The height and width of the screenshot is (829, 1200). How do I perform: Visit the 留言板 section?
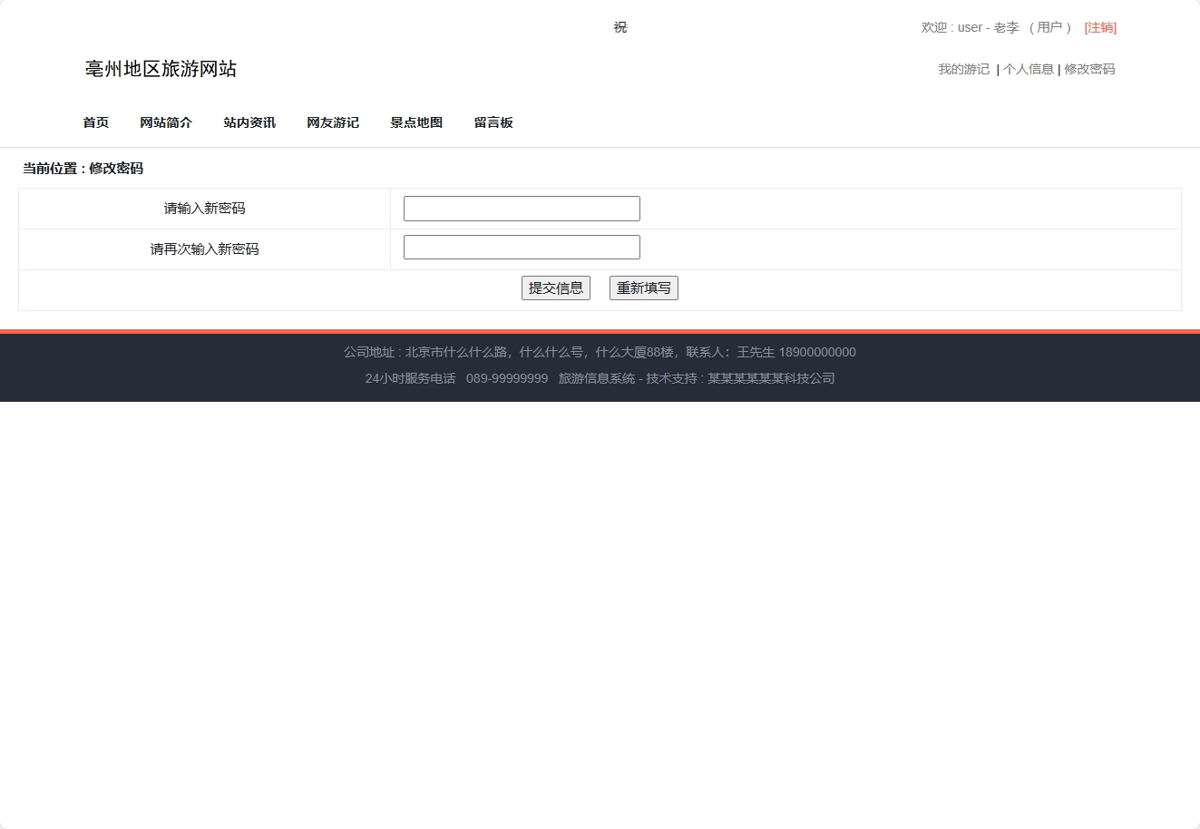493,122
